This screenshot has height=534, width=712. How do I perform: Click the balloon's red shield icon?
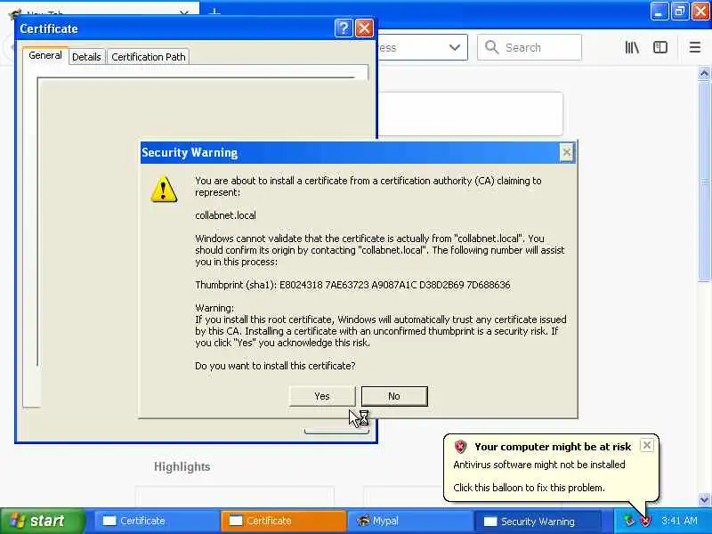(460, 447)
